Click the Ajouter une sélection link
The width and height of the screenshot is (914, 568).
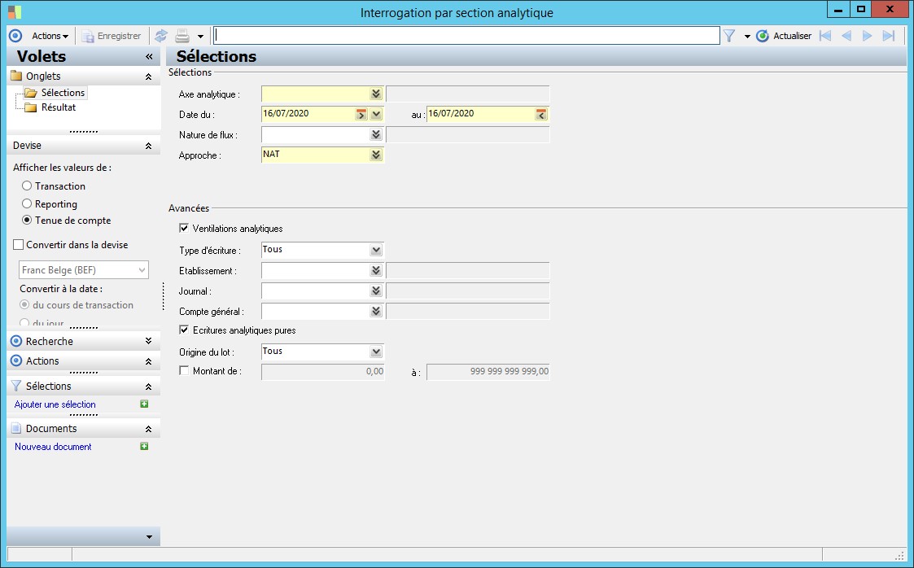click(55, 404)
